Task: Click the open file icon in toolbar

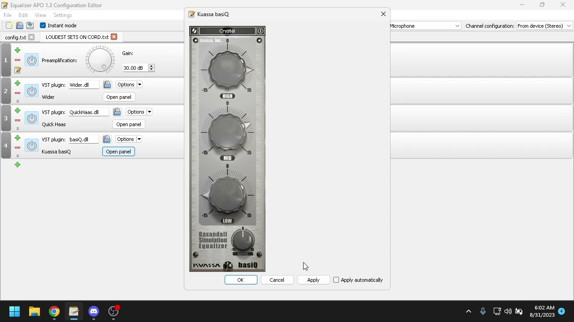Action: coord(20,25)
